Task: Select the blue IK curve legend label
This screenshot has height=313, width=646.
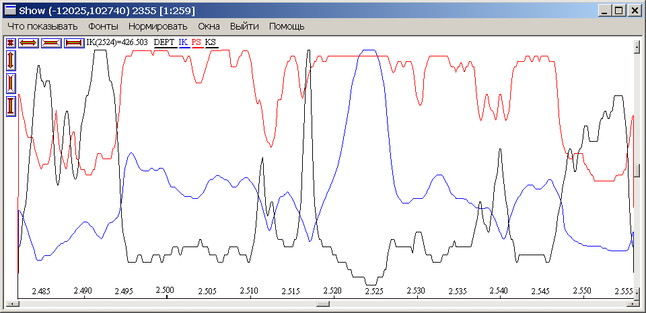Action: coord(183,42)
